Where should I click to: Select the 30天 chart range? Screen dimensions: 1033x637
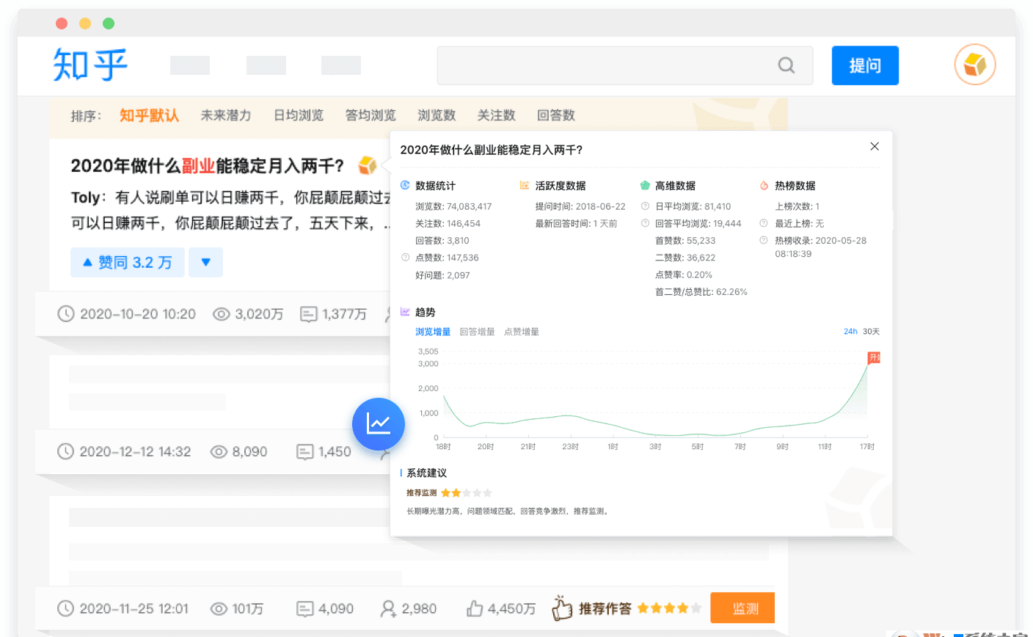(x=871, y=332)
